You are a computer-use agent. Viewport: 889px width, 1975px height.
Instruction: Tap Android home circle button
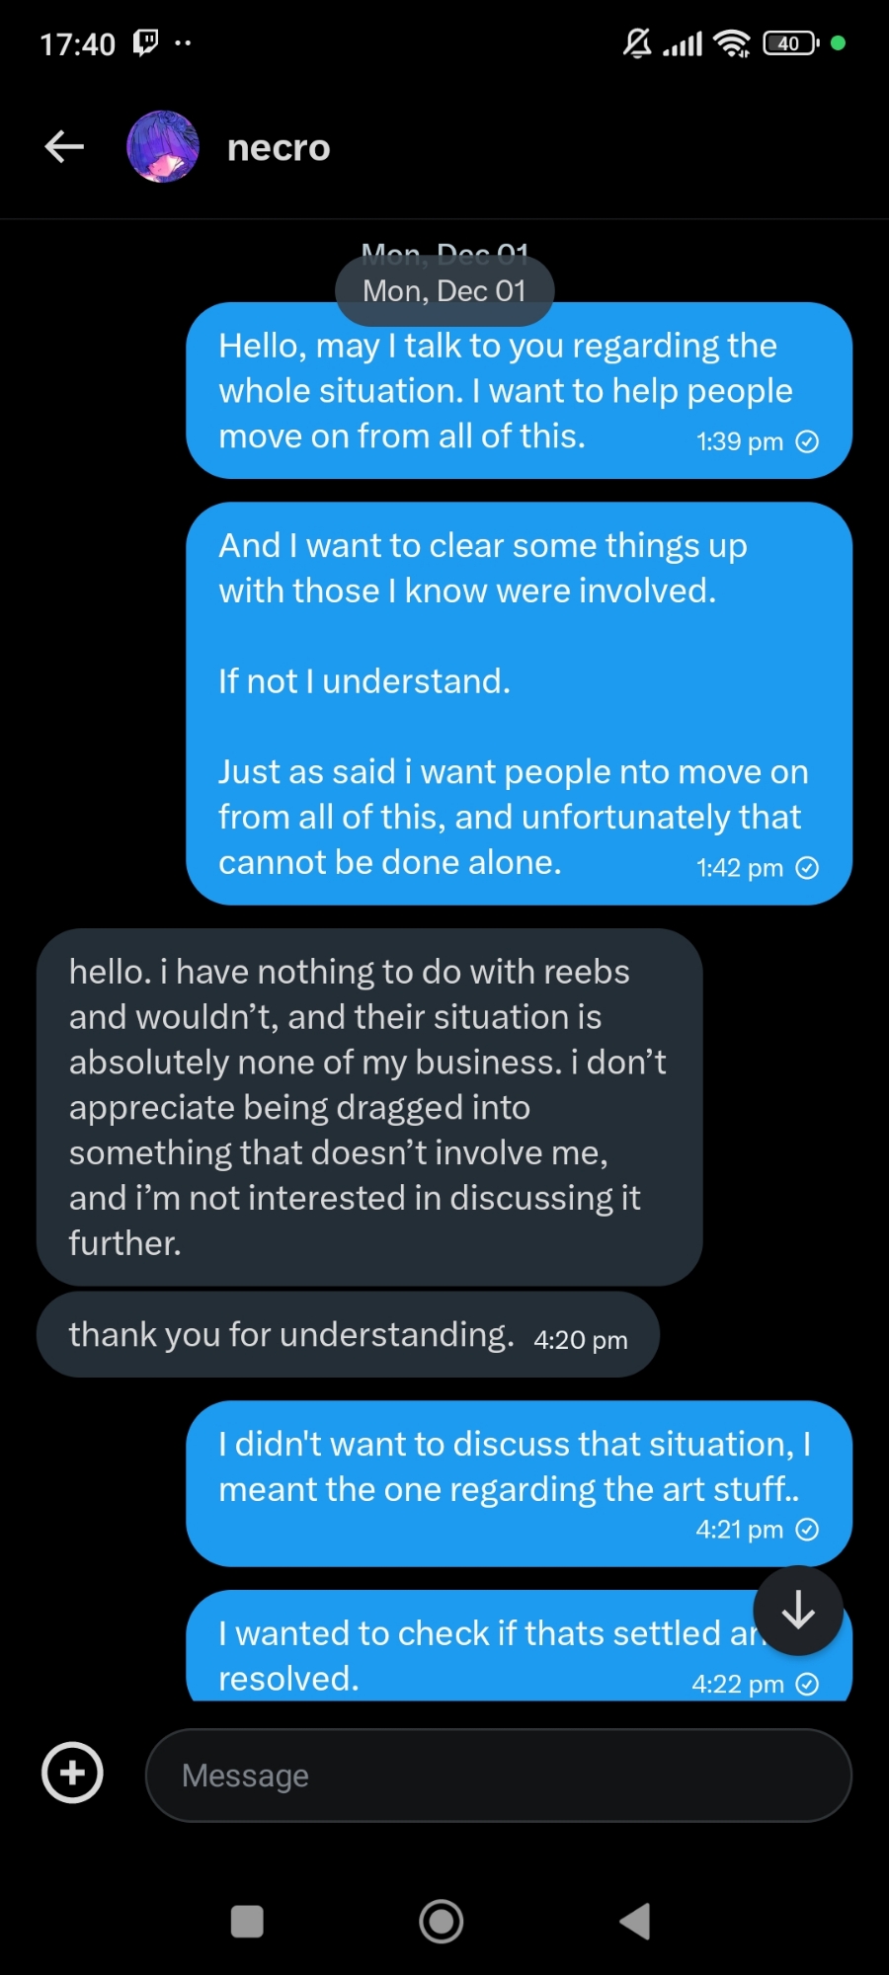442,1922
